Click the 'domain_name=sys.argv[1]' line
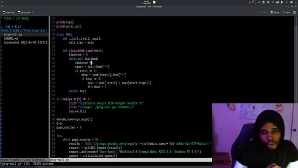 point(74,119)
